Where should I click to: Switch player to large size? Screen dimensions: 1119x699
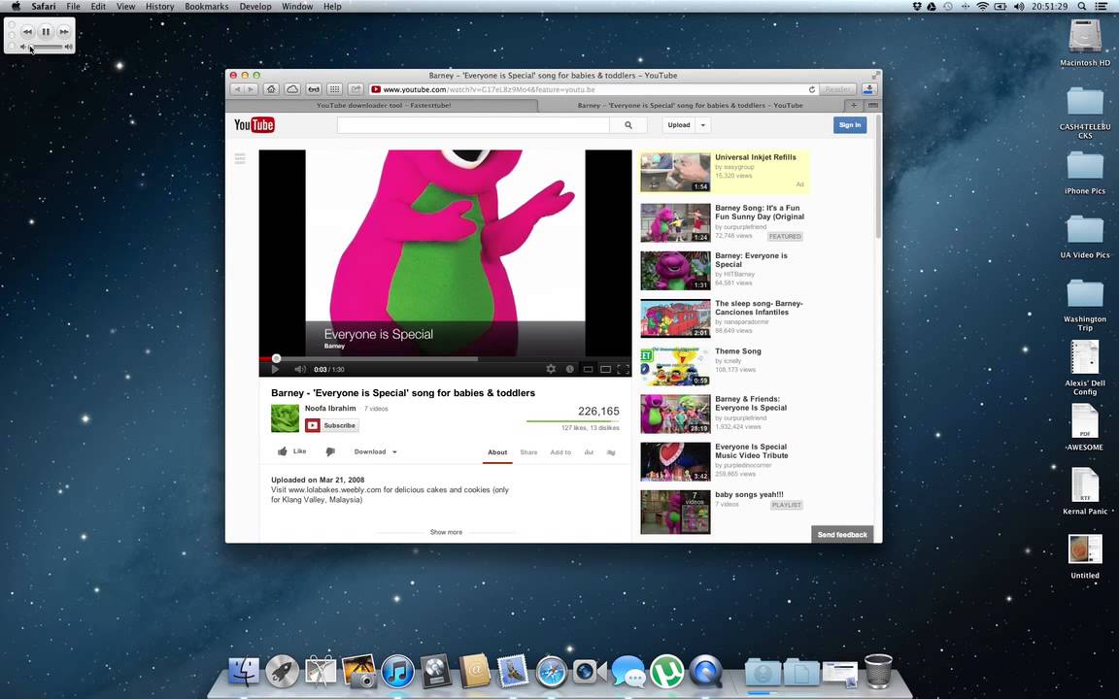coord(605,369)
